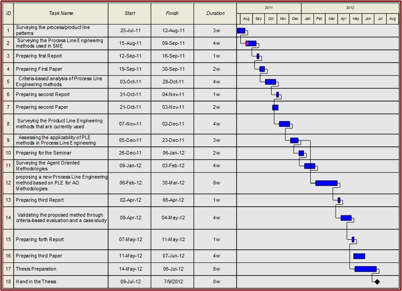Select the Gantt bar for task 12
The width and height of the screenshot is (402, 291).
click(x=326, y=183)
